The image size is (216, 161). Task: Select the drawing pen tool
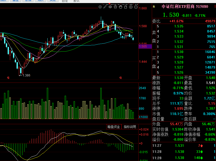(105, 7)
